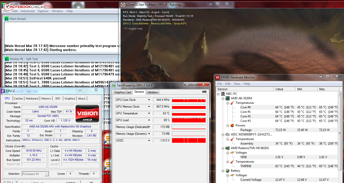
Task: Open the File menu in Hardware Monitor
Action: pyautogui.click(x=220, y=84)
